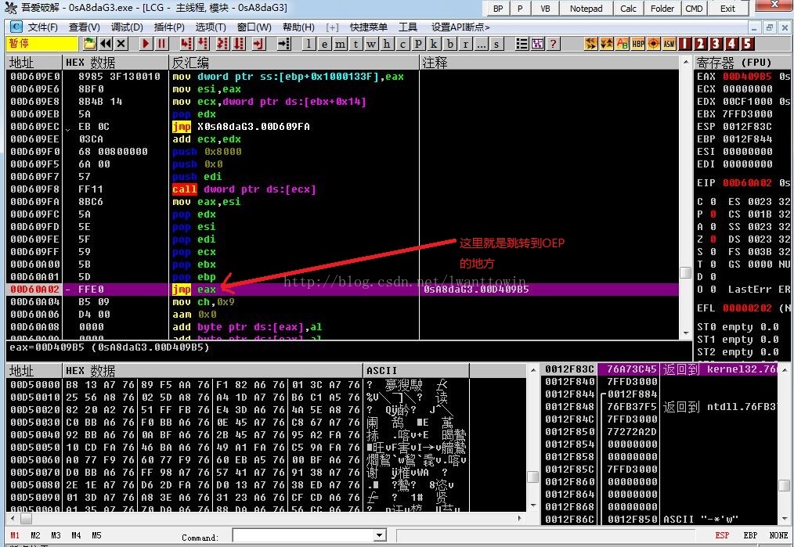Restart the program with rewind icon
This screenshot has height=547, width=794.
coord(106,44)
